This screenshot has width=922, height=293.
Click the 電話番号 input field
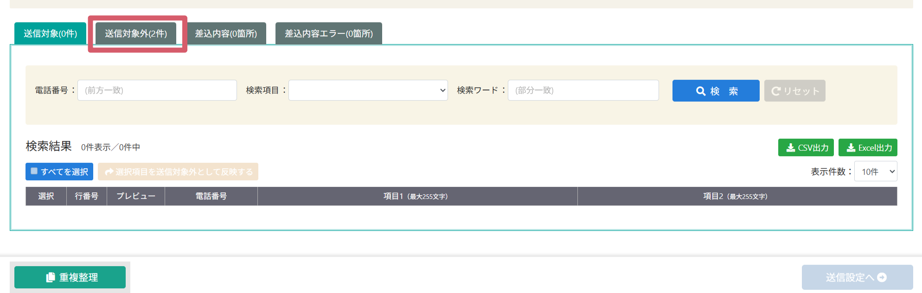157,90
